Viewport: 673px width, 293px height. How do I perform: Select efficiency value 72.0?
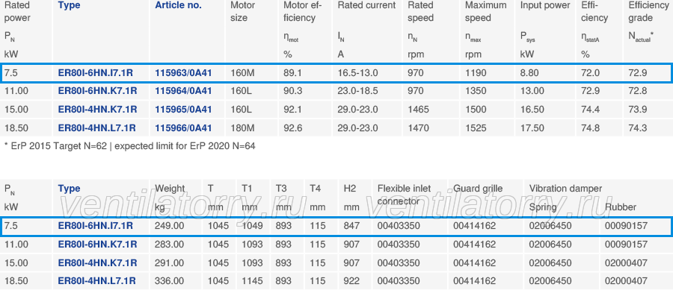tap(590, 73)
